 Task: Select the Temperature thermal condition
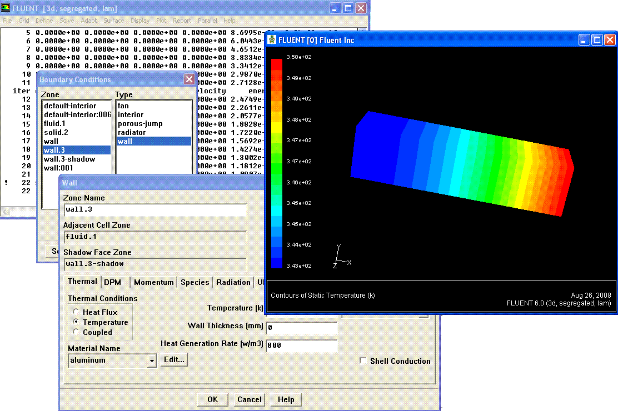76,322
